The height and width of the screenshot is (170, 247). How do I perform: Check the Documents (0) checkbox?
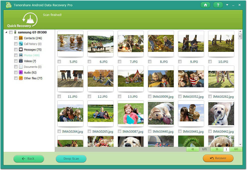(16, 67)
